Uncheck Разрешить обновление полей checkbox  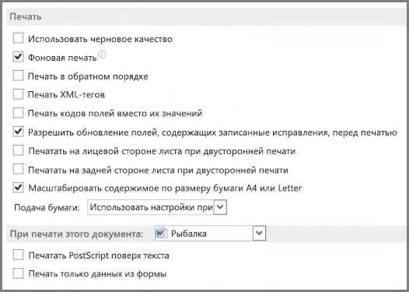(x=18, y=132)
